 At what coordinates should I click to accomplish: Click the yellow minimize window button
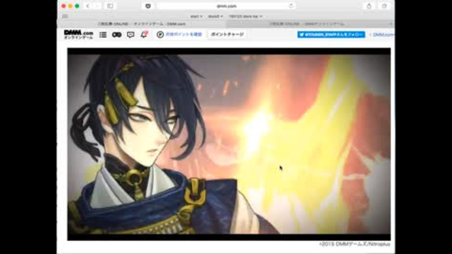click(x=70, y=6)
